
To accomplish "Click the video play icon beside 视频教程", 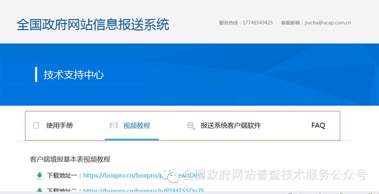I will pyautogui.click(x=113, y=125).
